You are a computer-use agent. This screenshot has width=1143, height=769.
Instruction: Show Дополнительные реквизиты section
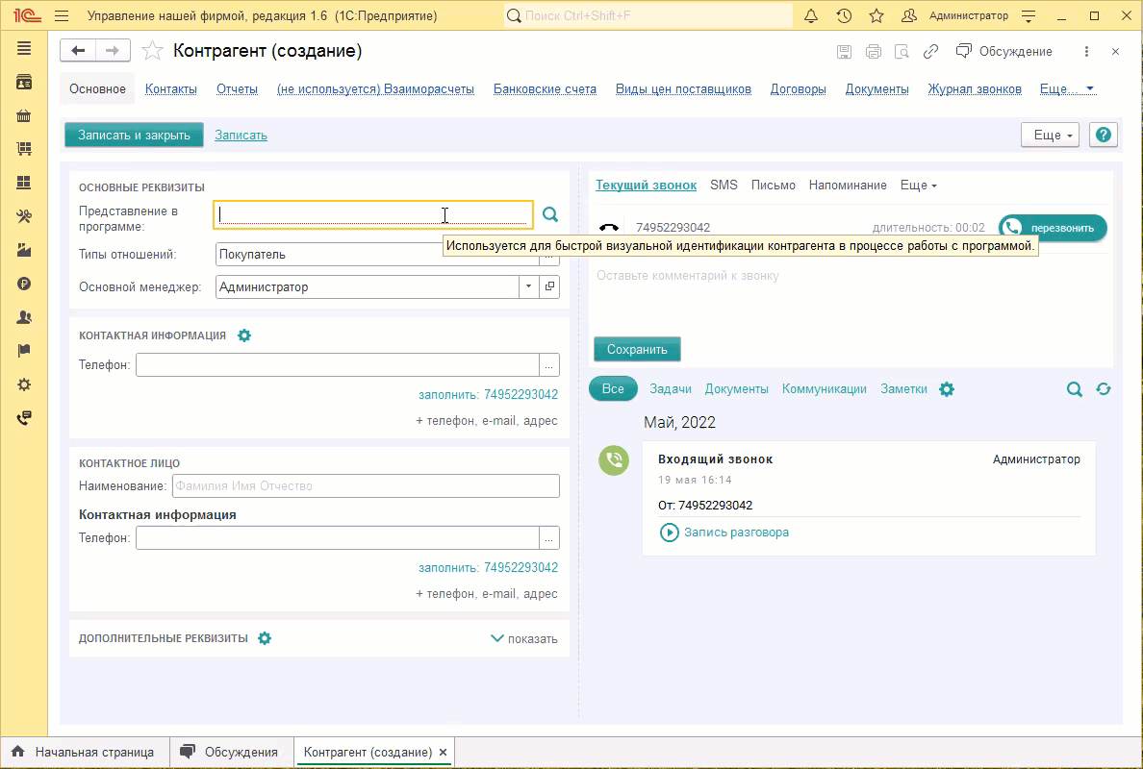click(x=524, y=638)
